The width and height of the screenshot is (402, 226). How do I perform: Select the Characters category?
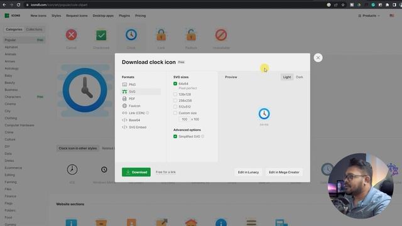(x=13, y=97)
